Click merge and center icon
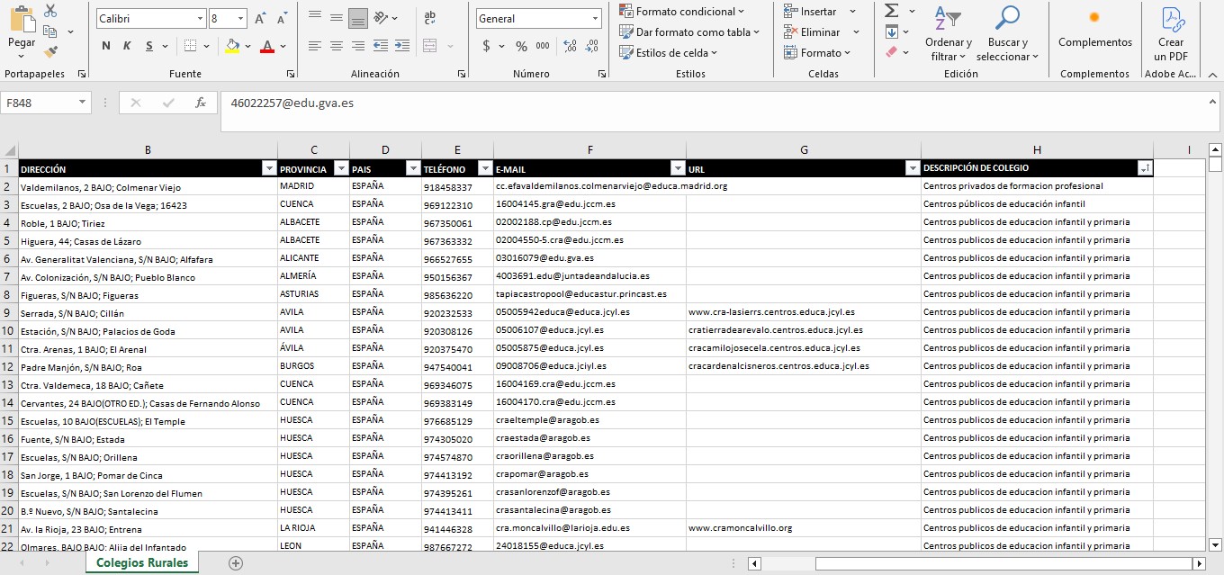This screenshot has height=575, width=1224. [429, 46]
